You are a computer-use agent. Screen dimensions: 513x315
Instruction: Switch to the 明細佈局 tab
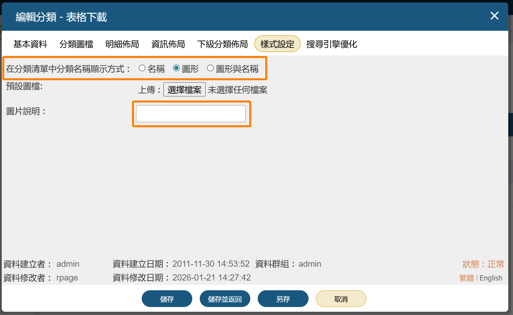(x=122, y=44)
